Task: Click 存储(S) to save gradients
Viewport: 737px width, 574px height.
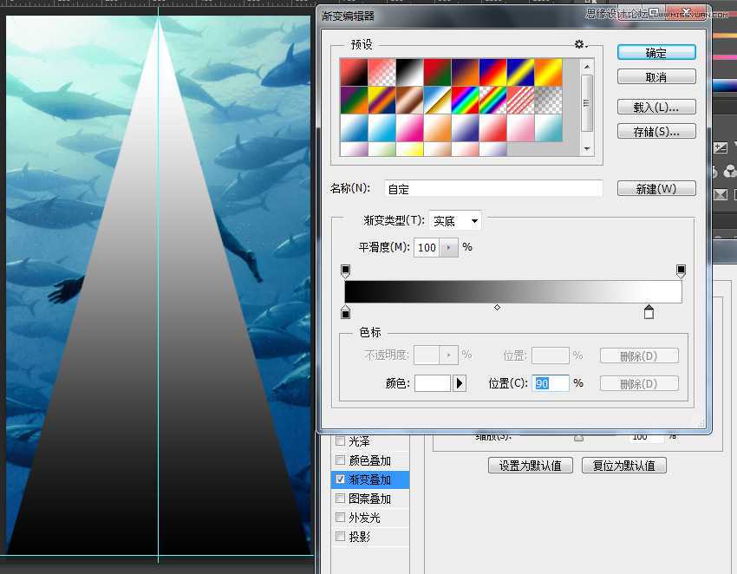Action: click(655, 131)
